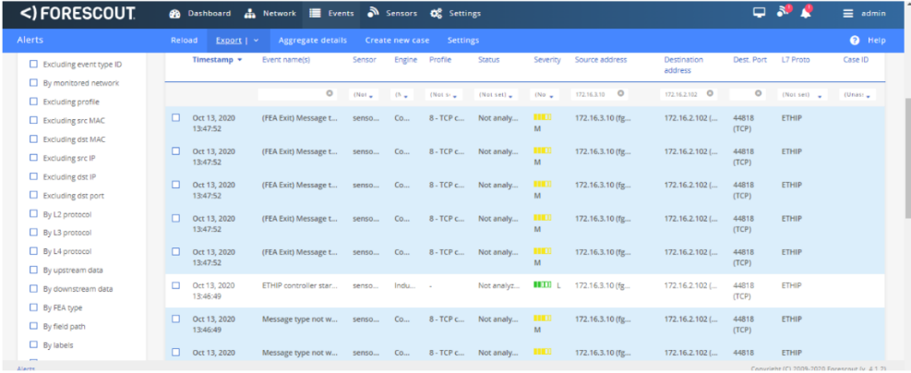The width and height of the screenshot is (911, 373).
Task: Enable Excluding src IP checkbox
Action: (33, 158)
